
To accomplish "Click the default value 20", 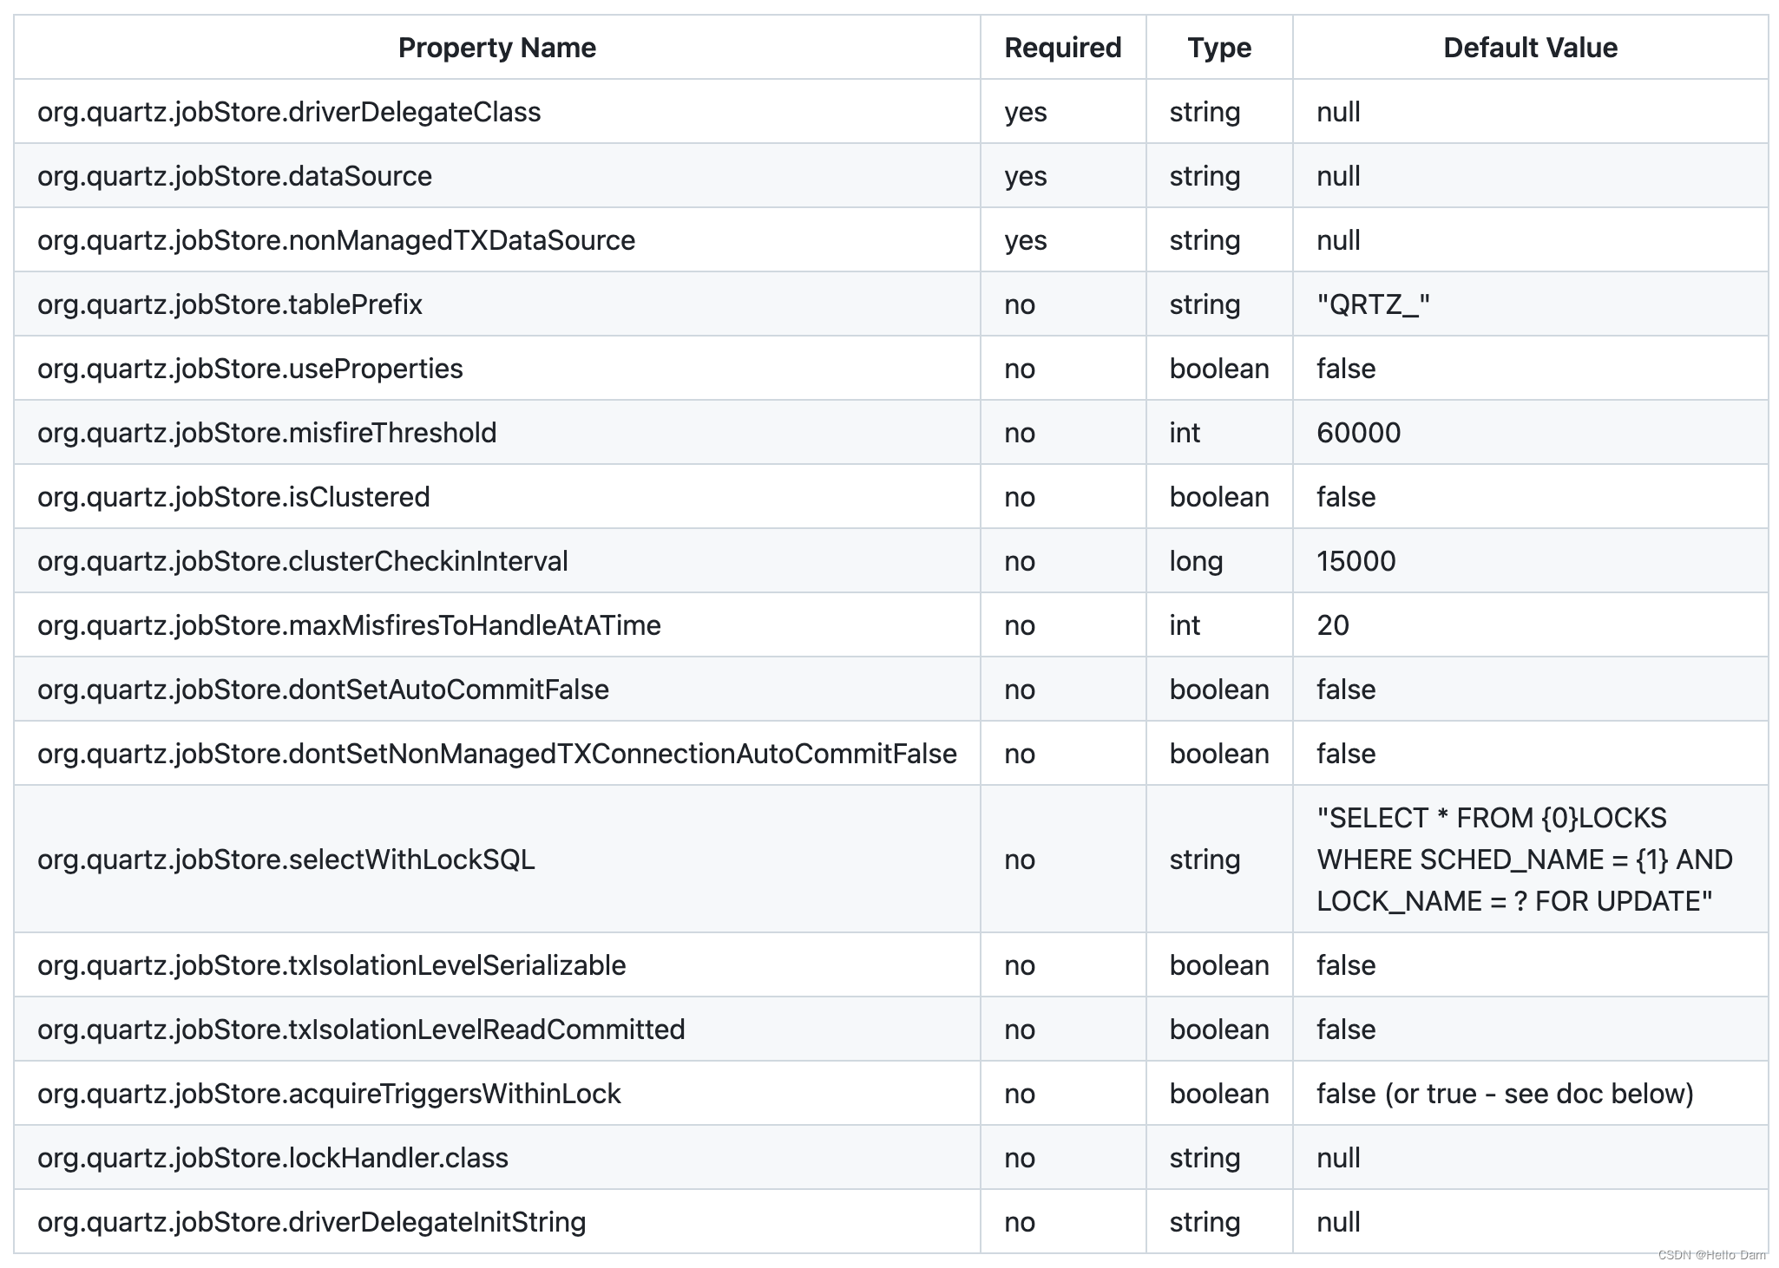I will [x=1332, y=625].
